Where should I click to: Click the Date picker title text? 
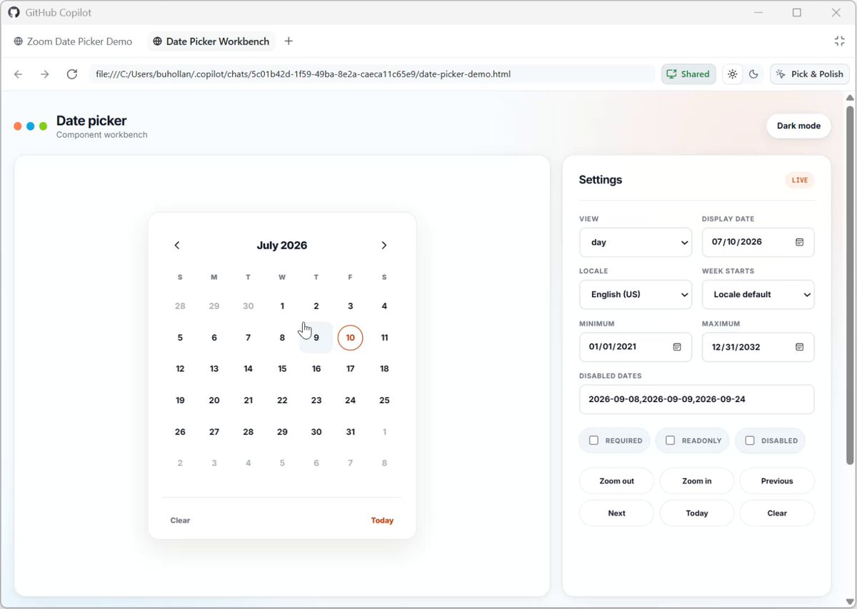click(x=91, y=121)
